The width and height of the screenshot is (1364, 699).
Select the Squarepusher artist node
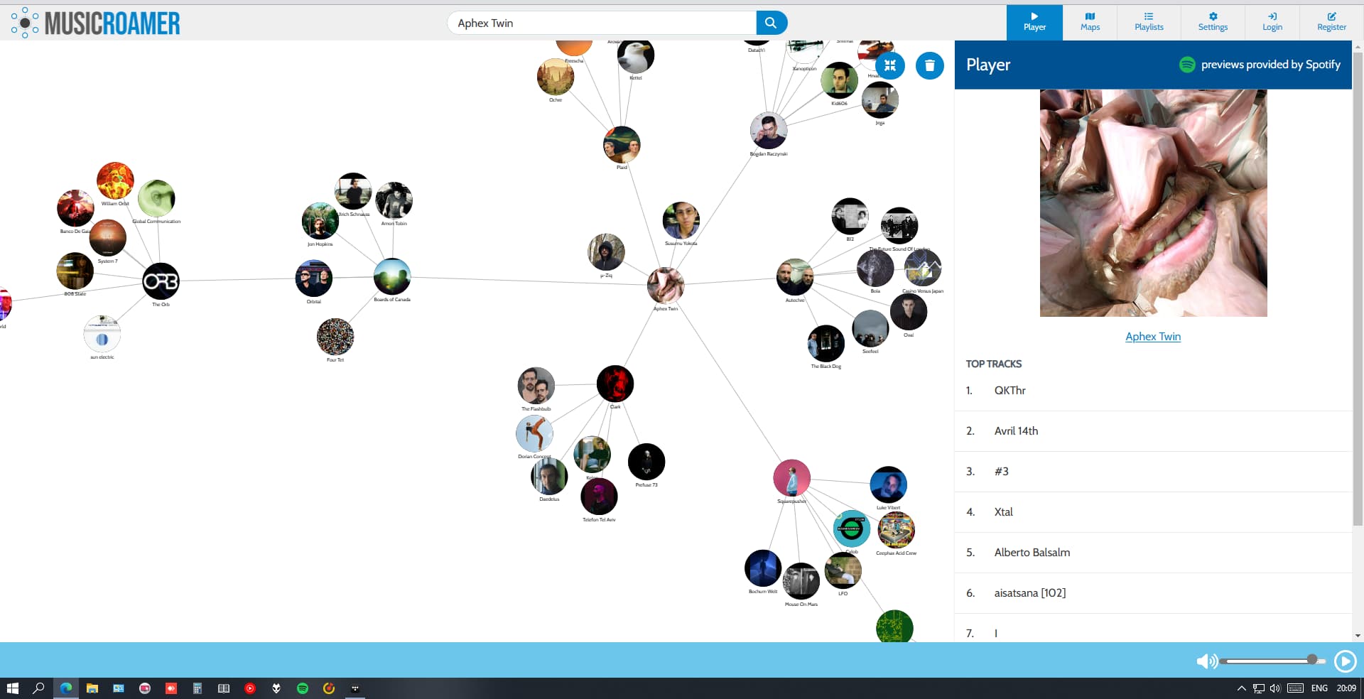(791, 478)
